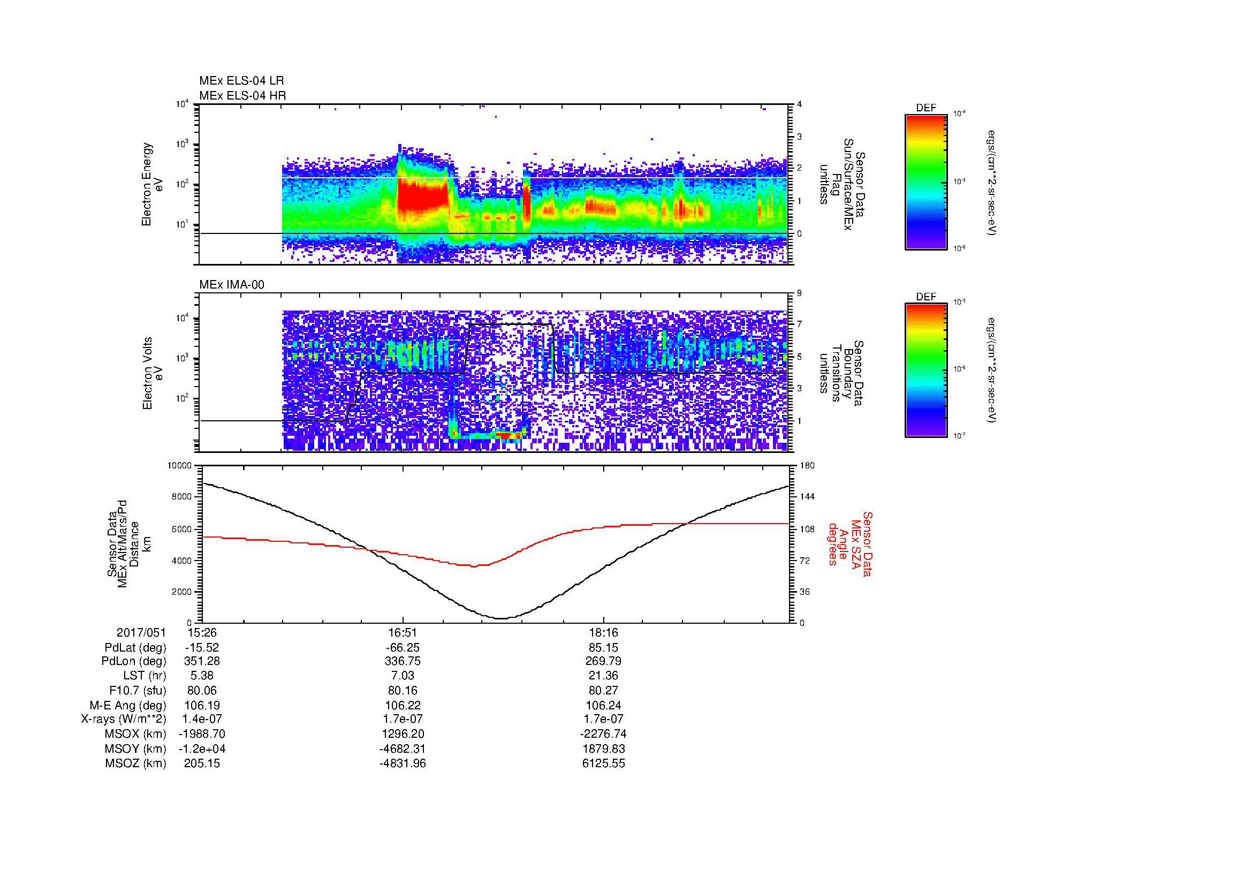
Task: Click the 'Boundary Transitions unitless' axis label
Action: (x=843, y=374)
